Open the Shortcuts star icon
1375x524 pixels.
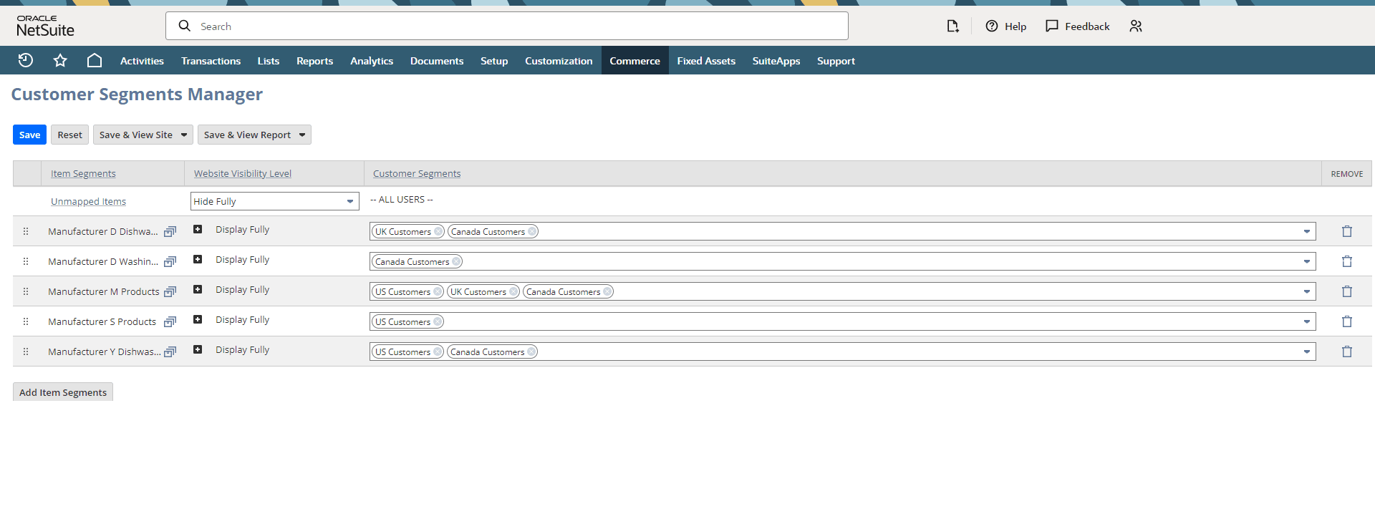pyautogui.click(x=60, y=60)
